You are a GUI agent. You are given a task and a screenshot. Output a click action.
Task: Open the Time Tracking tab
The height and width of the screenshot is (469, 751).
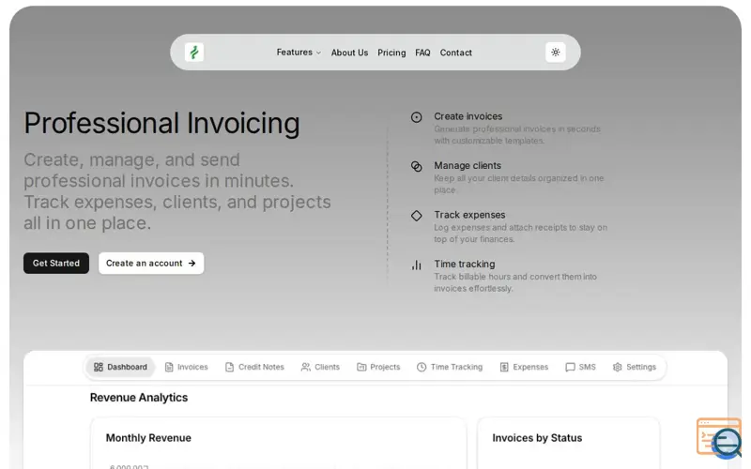click(450, 367)
